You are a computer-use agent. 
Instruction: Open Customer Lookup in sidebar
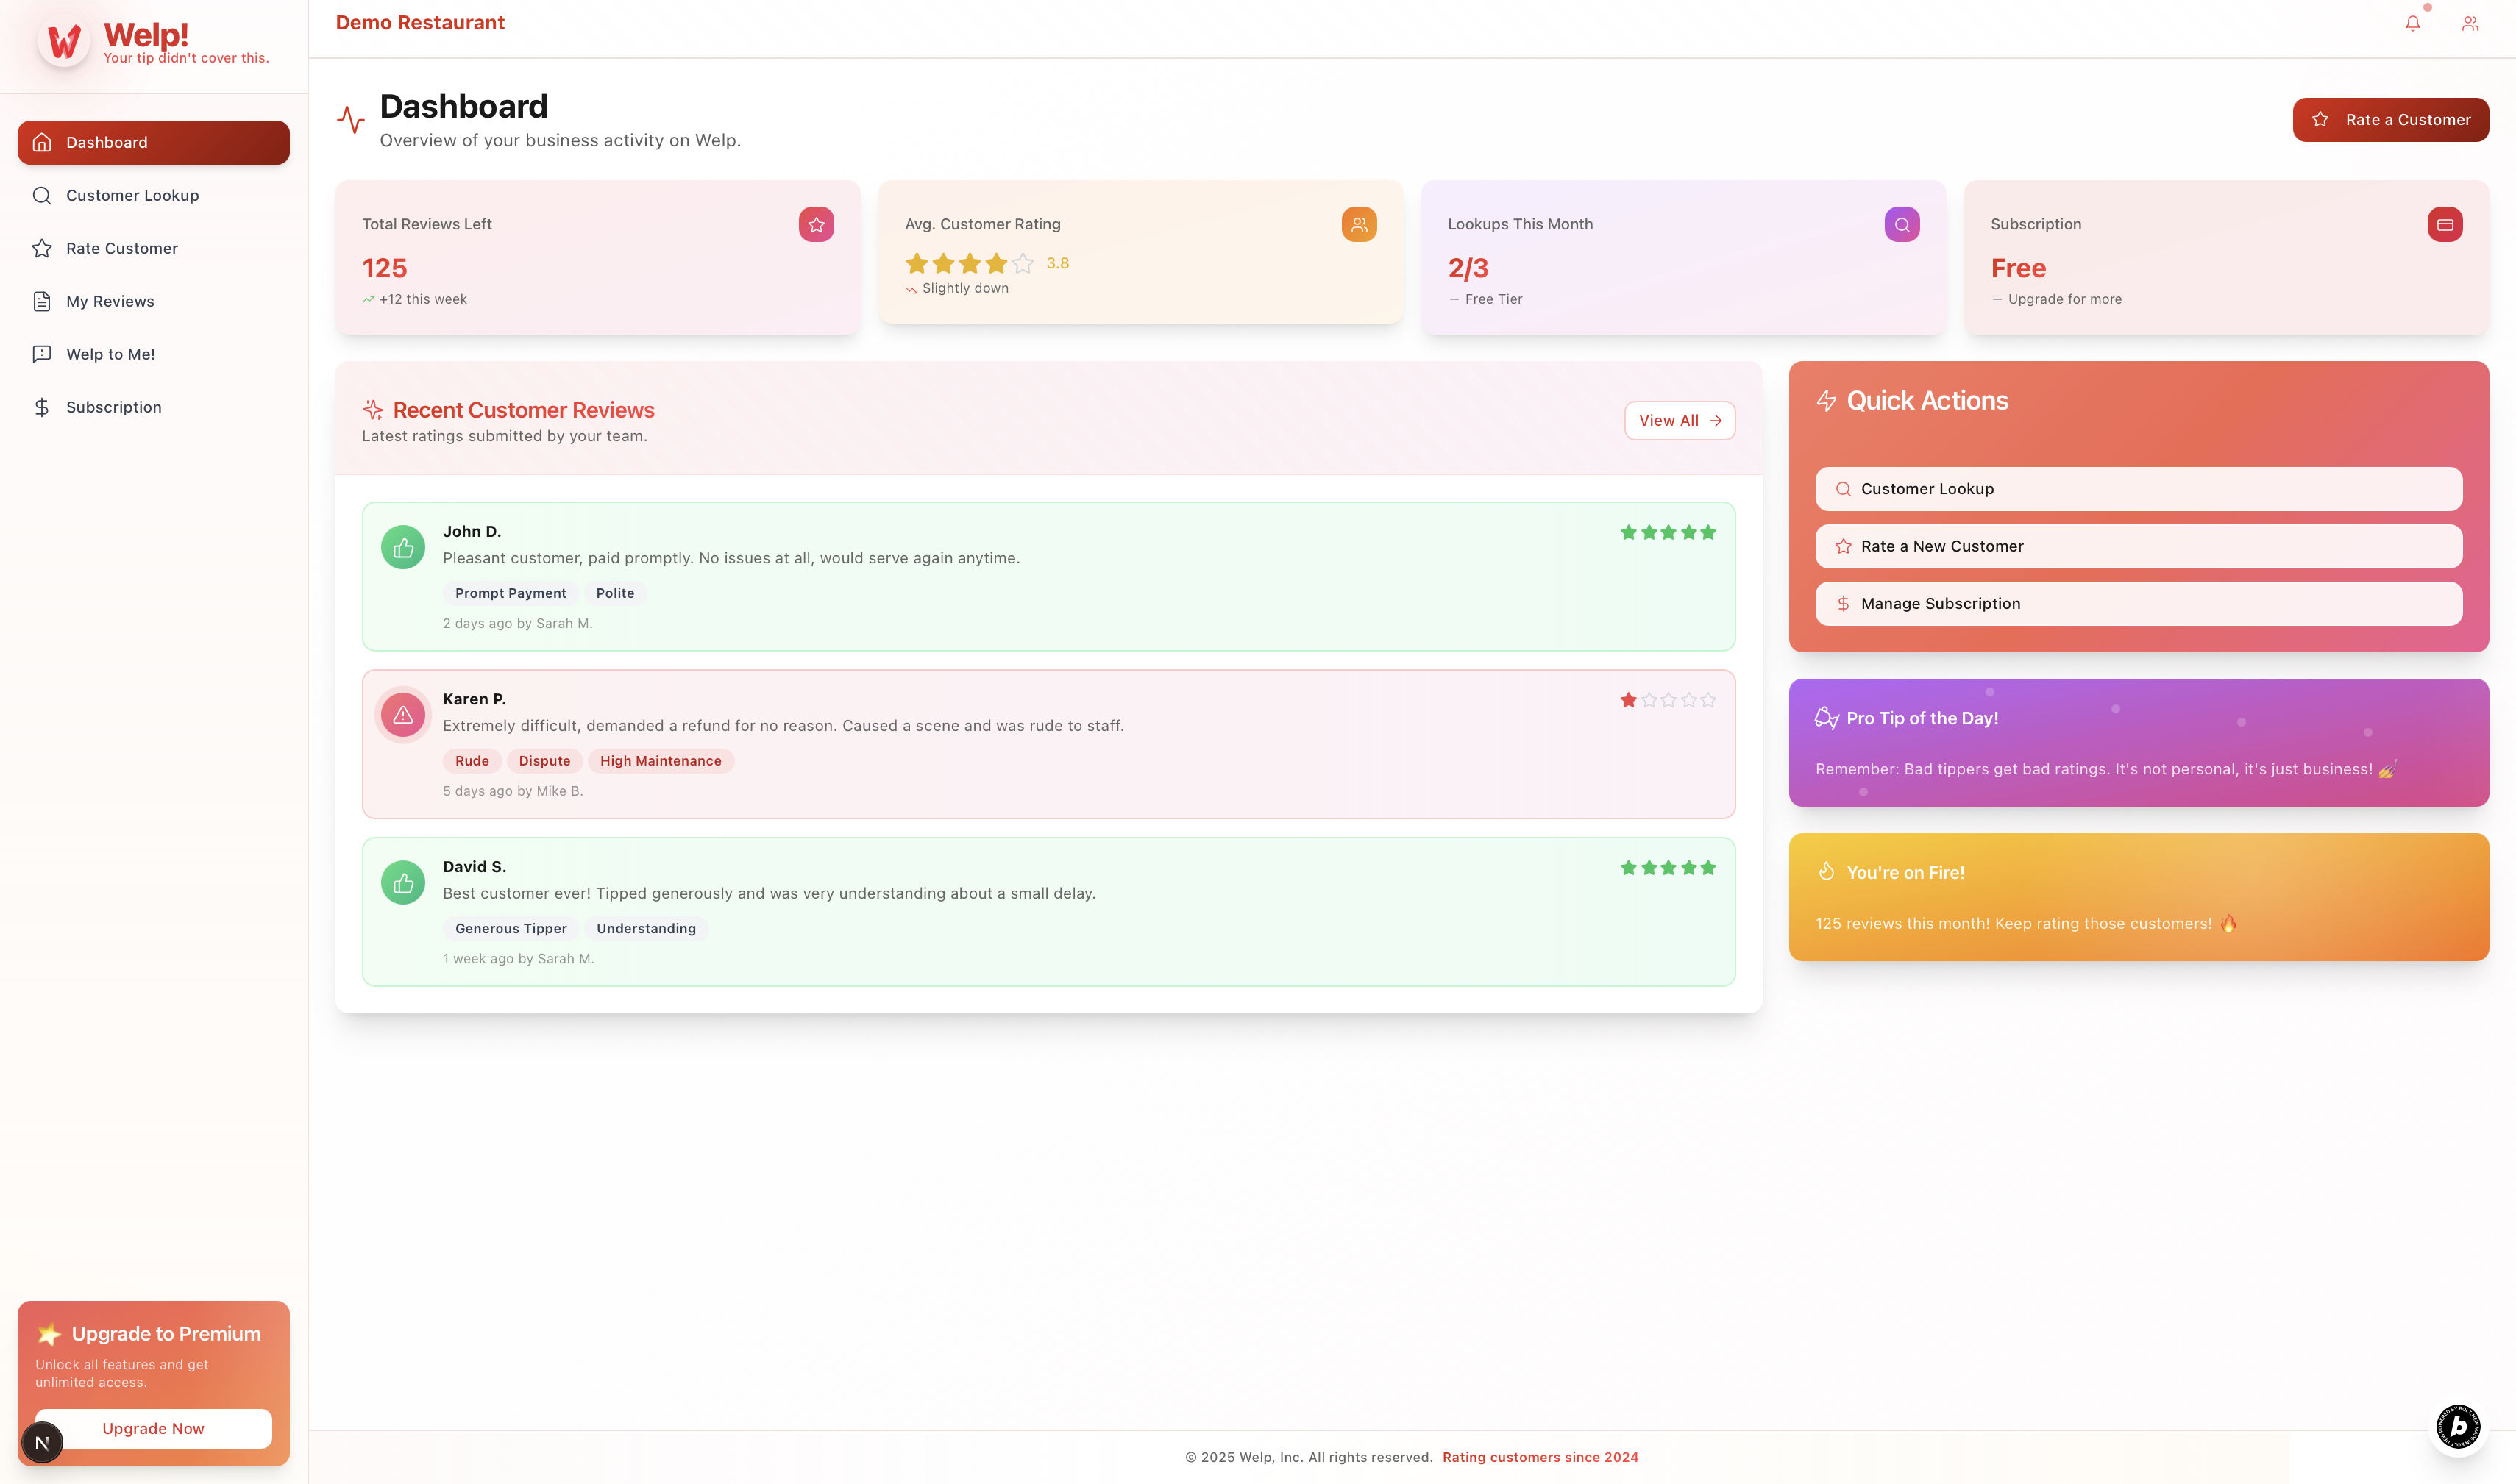coord(132,196)
